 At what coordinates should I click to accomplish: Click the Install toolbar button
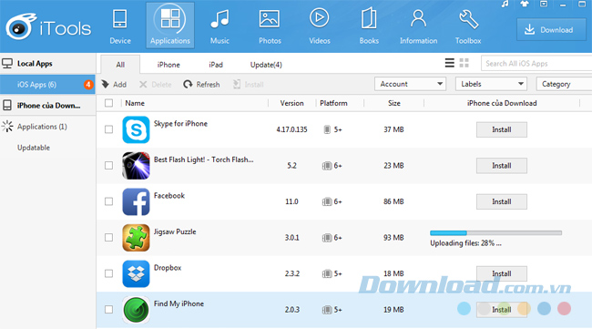[x=248, y=85]
